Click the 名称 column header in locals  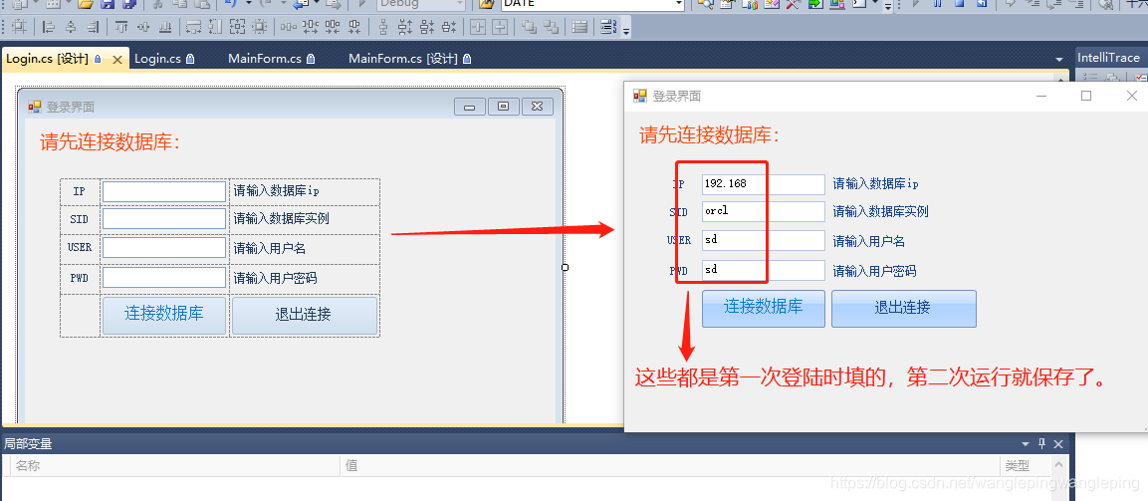(x=175, y=466)
